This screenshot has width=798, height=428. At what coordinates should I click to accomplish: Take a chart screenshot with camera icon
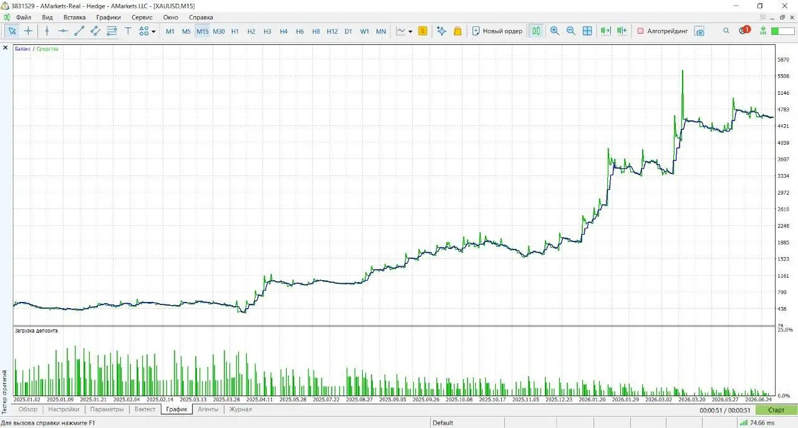tap(699, 31)
